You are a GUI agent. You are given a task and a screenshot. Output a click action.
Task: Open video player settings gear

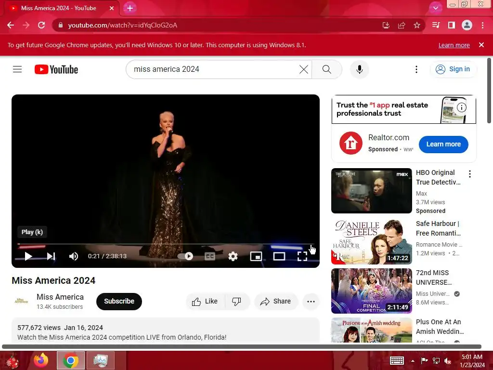233,256
